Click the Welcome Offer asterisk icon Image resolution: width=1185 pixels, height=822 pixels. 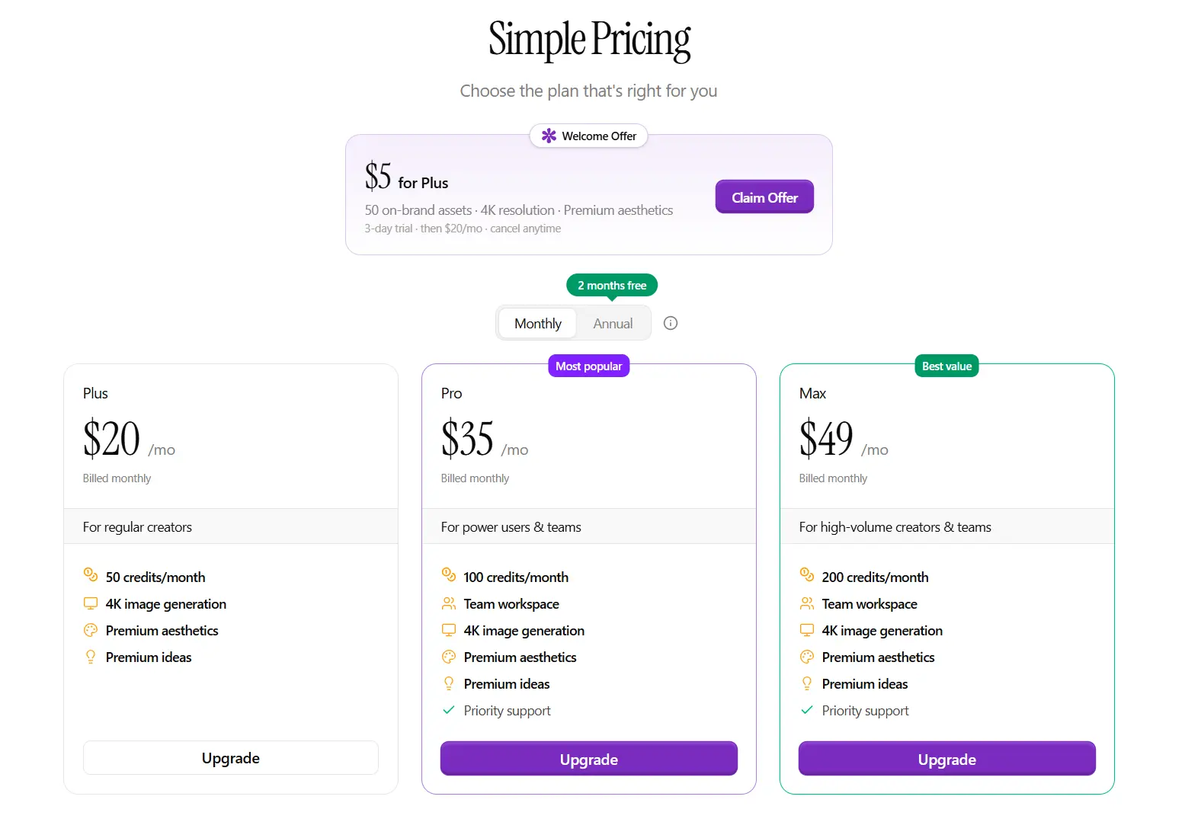[x=548, y=136]
